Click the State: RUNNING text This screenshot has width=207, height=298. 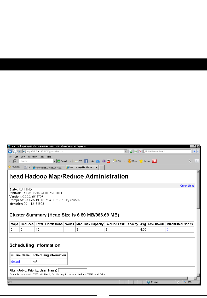point(21,189)
